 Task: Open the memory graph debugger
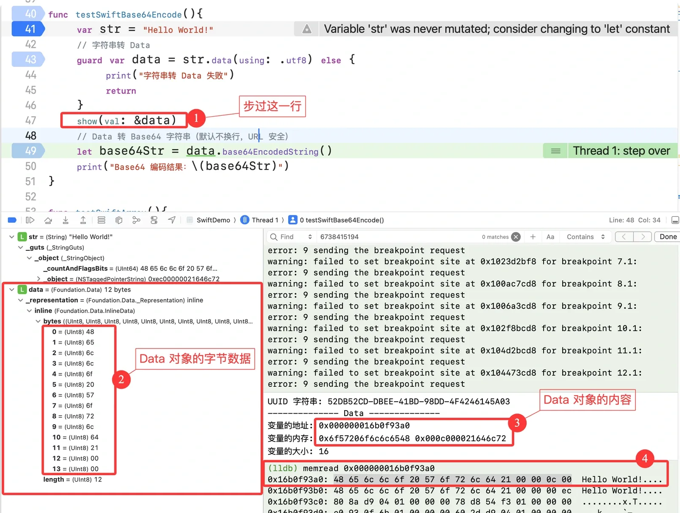(136, 220)
